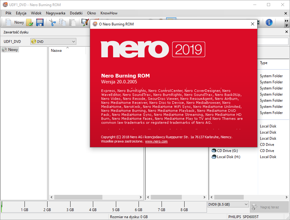Click the scissors Cut icon
This screenshot has height=220, width=290.
click(52, 22)
